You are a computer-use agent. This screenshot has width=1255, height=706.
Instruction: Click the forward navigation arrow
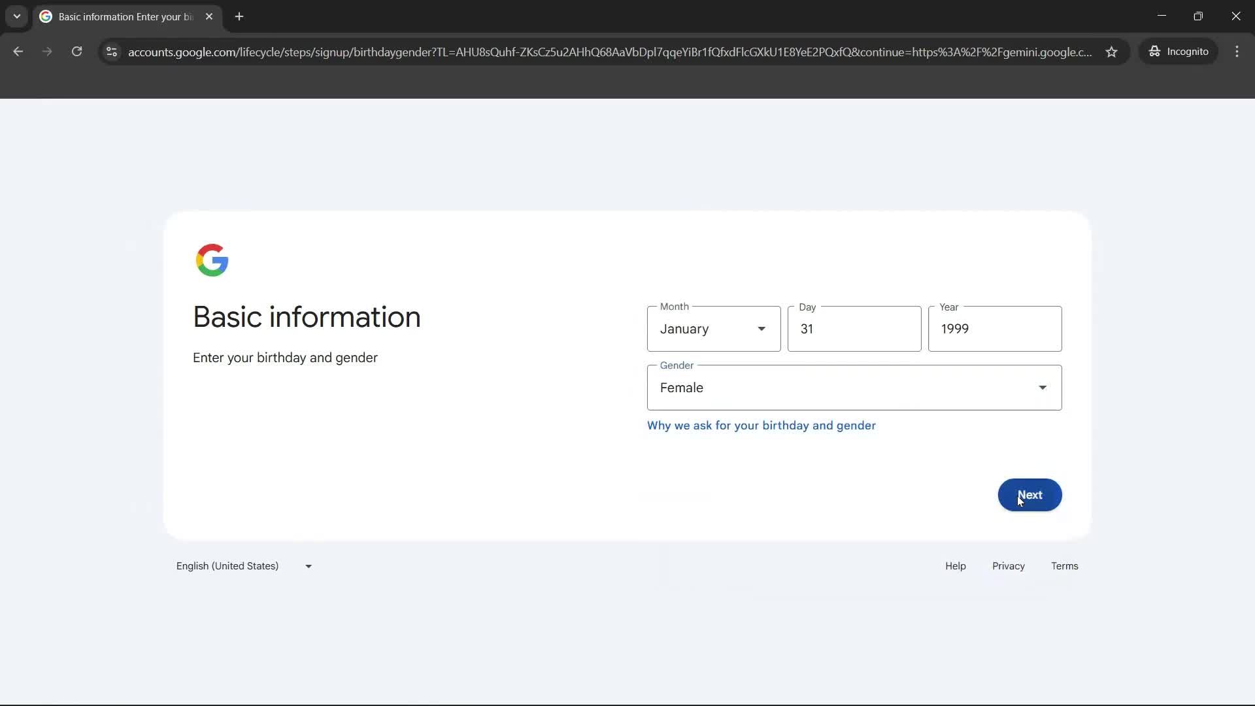(x=46, y=52)
